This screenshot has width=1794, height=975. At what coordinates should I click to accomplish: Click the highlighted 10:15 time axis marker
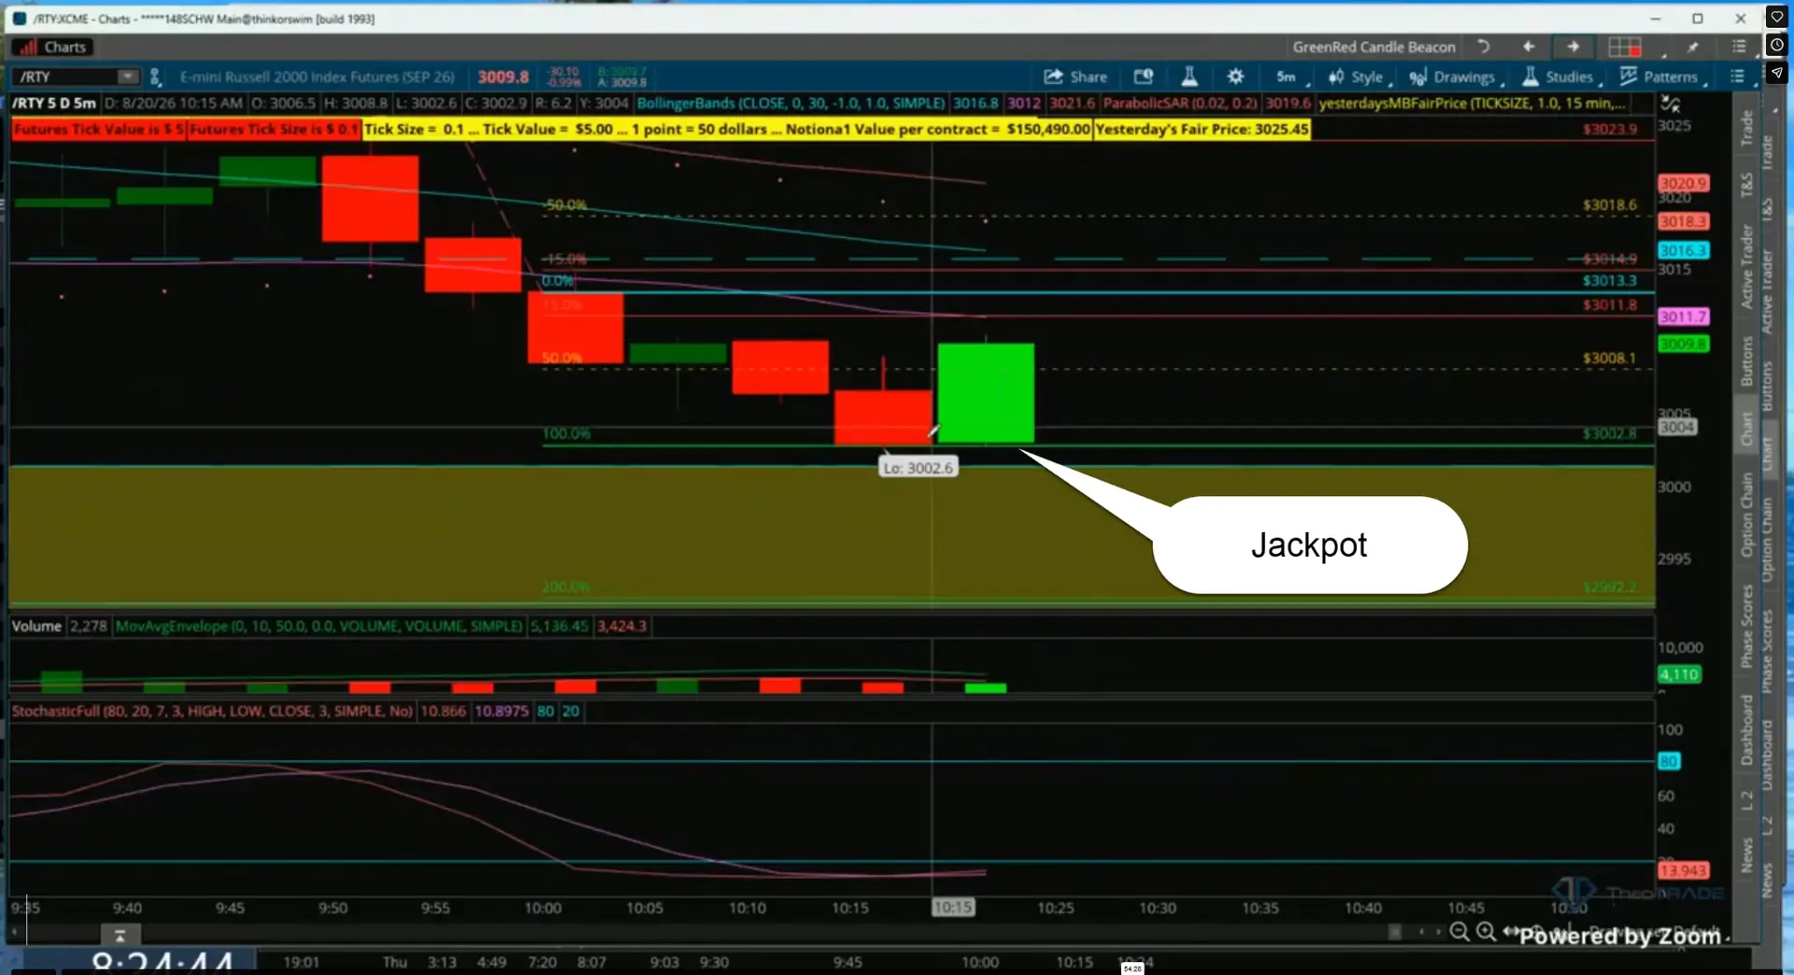953,907
